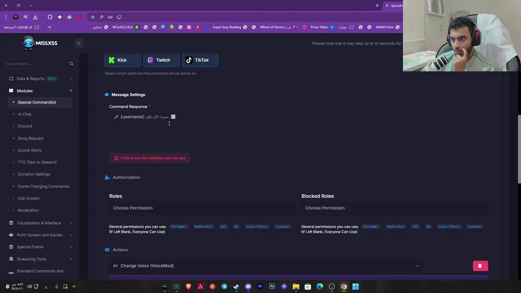The height and width of the screenshot is (293, 521).
Task: Open the Discord module in sidebar
Action: tap(25, 126)
